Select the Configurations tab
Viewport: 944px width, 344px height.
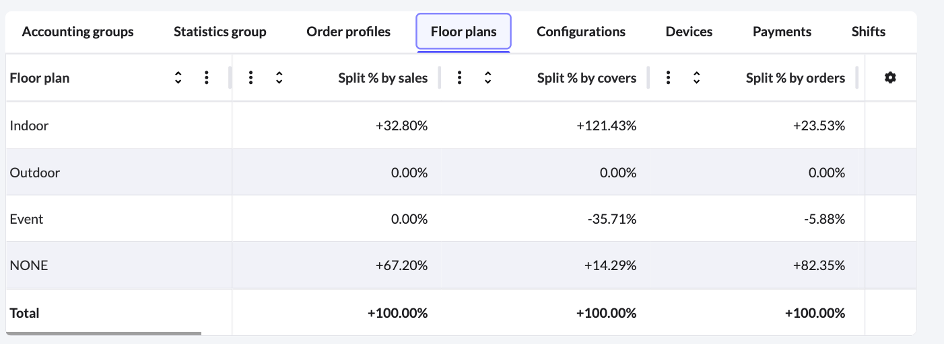click(580, 32)
